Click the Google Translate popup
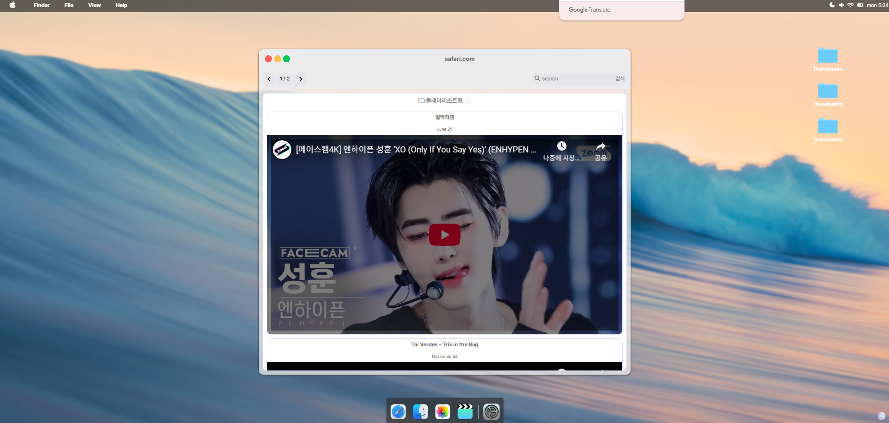This screenshot has width=889, height=423. [621, 10]
